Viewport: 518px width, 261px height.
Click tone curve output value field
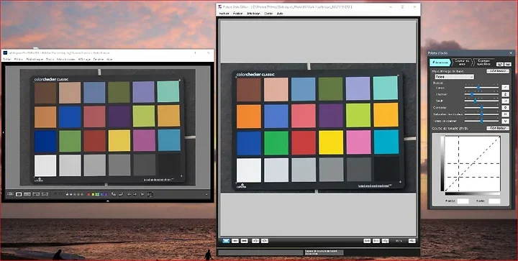[x=494, y=201]
